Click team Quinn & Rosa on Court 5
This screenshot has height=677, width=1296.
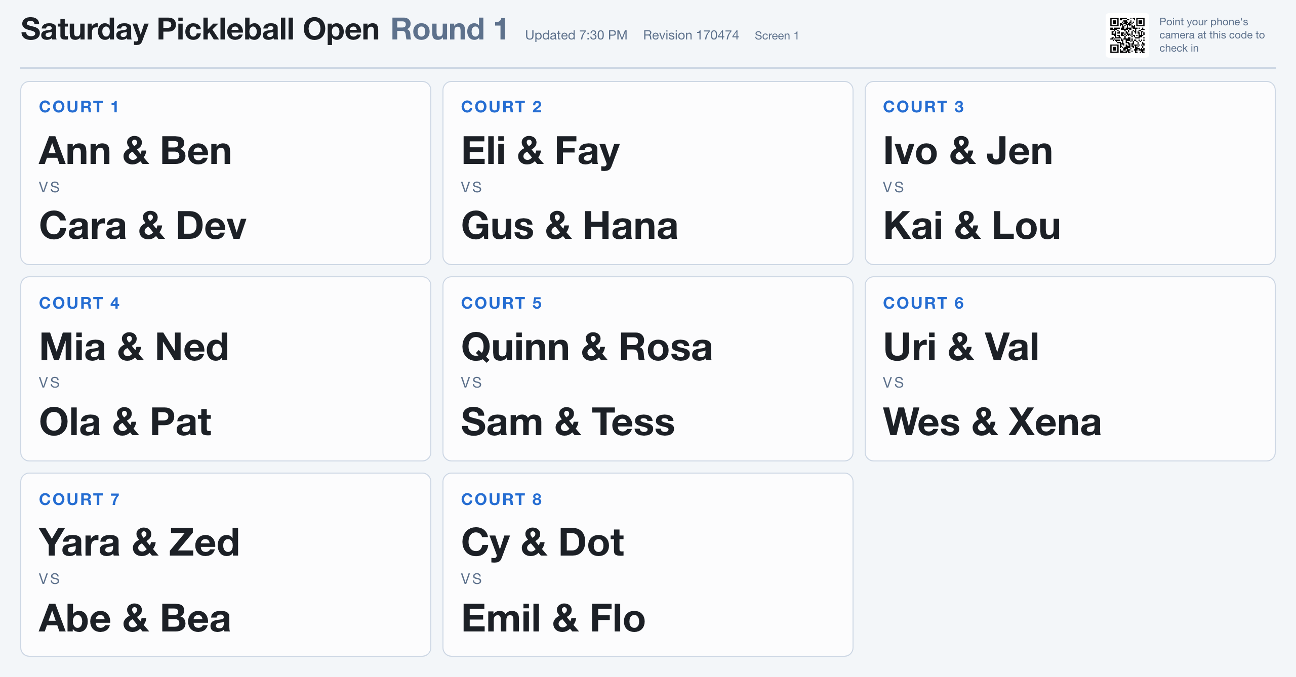tap(587, 347)
